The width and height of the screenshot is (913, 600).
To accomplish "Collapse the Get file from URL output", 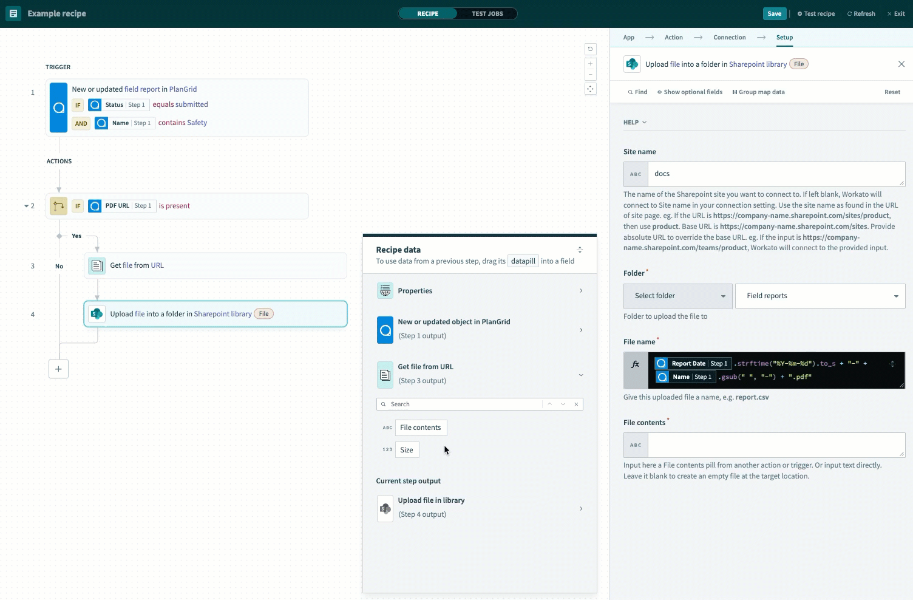I will [x=581, y=375].
